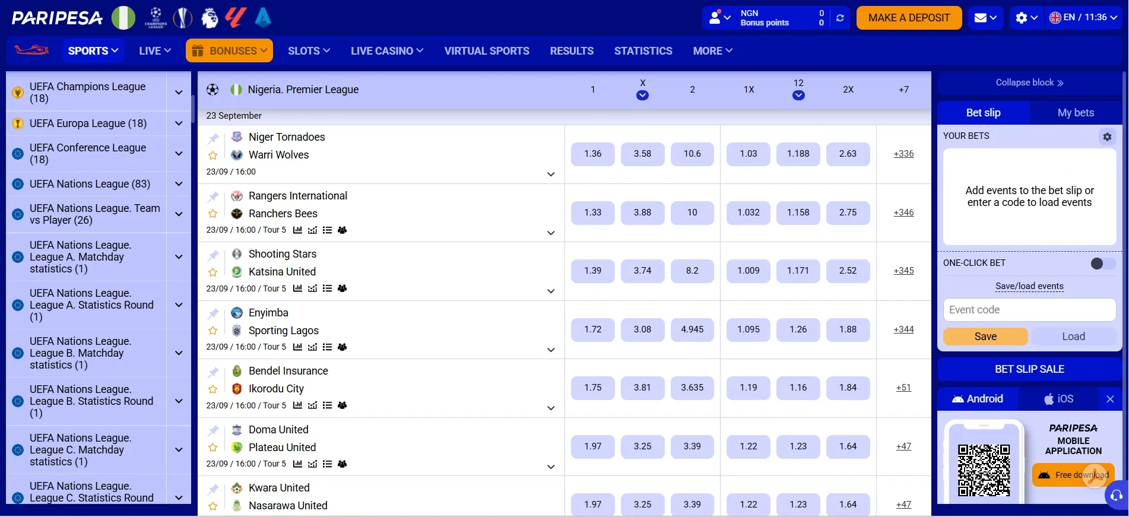This screenshot has height=517, width=1129.
Task: Expand UEFA Champions League (18) list
Action: tap(179, 92)
